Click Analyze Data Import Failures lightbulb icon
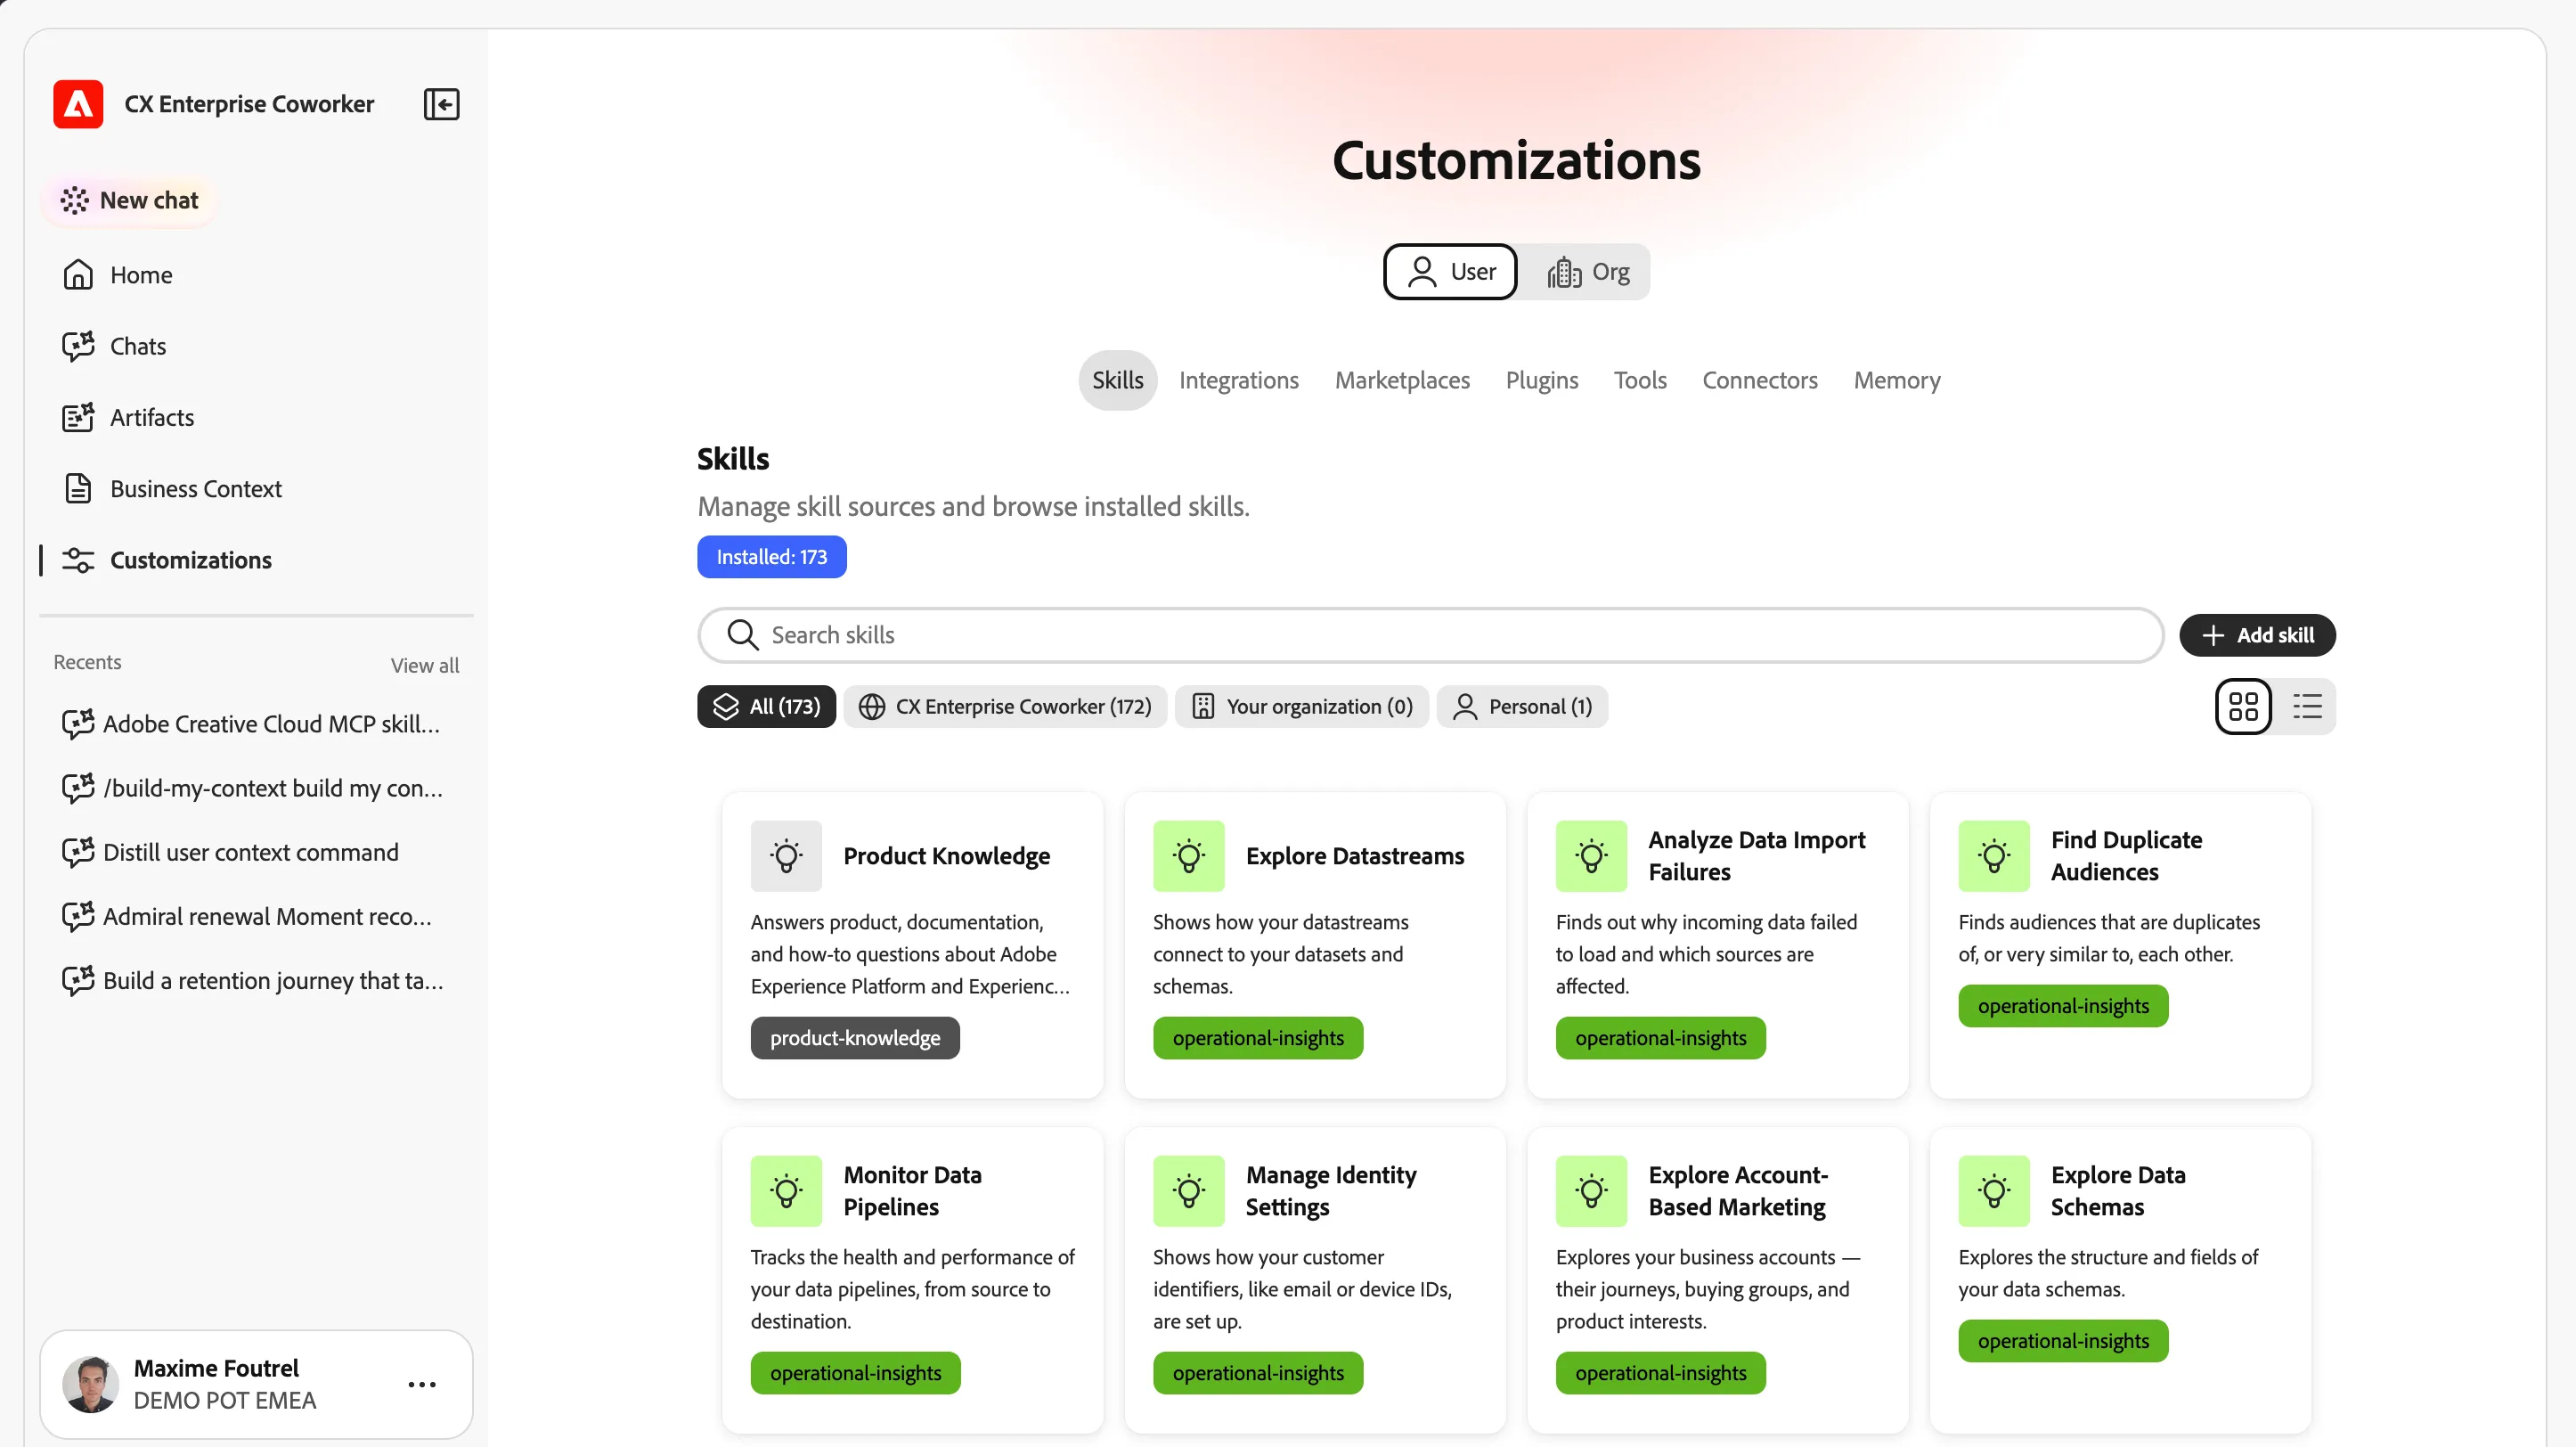Image resolution: width=2576 pixels, height=1447 pixels. (x=1591, y=856)
